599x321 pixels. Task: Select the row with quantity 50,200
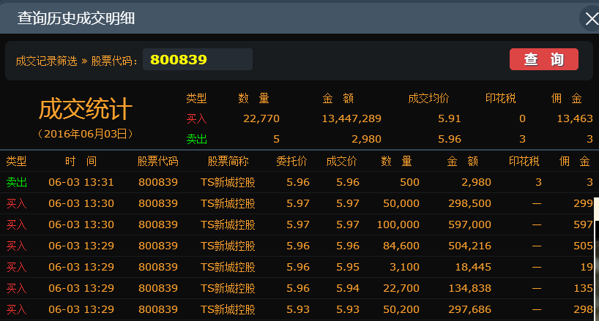pos(293,309)
